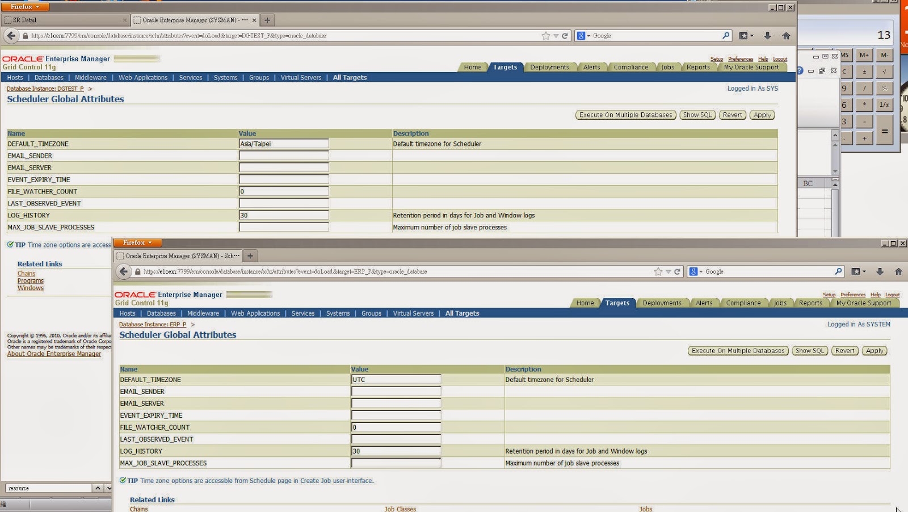Select the Reports tab in the ERP_P window
This screenshot has width=908, height=512.
[x=810, y=303]
